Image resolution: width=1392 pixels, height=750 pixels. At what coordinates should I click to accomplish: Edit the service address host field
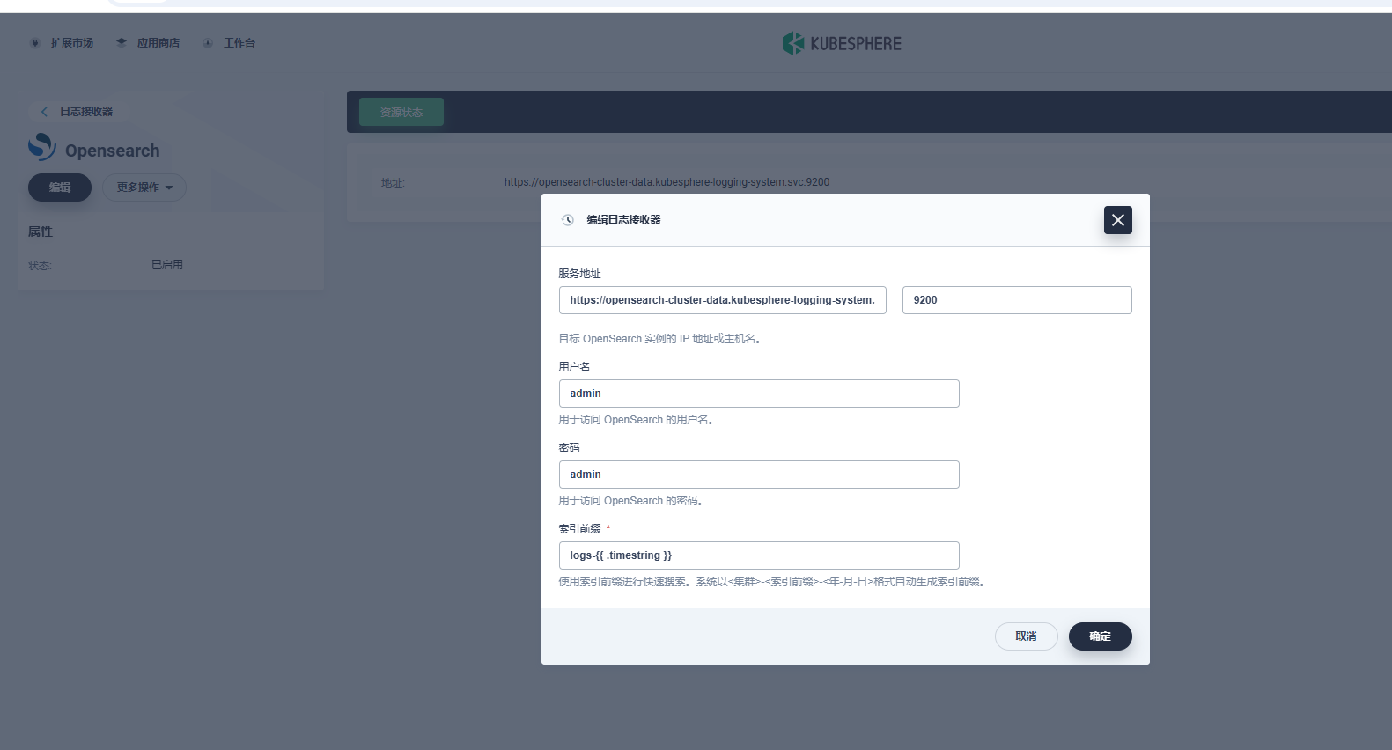click(722, 300)
